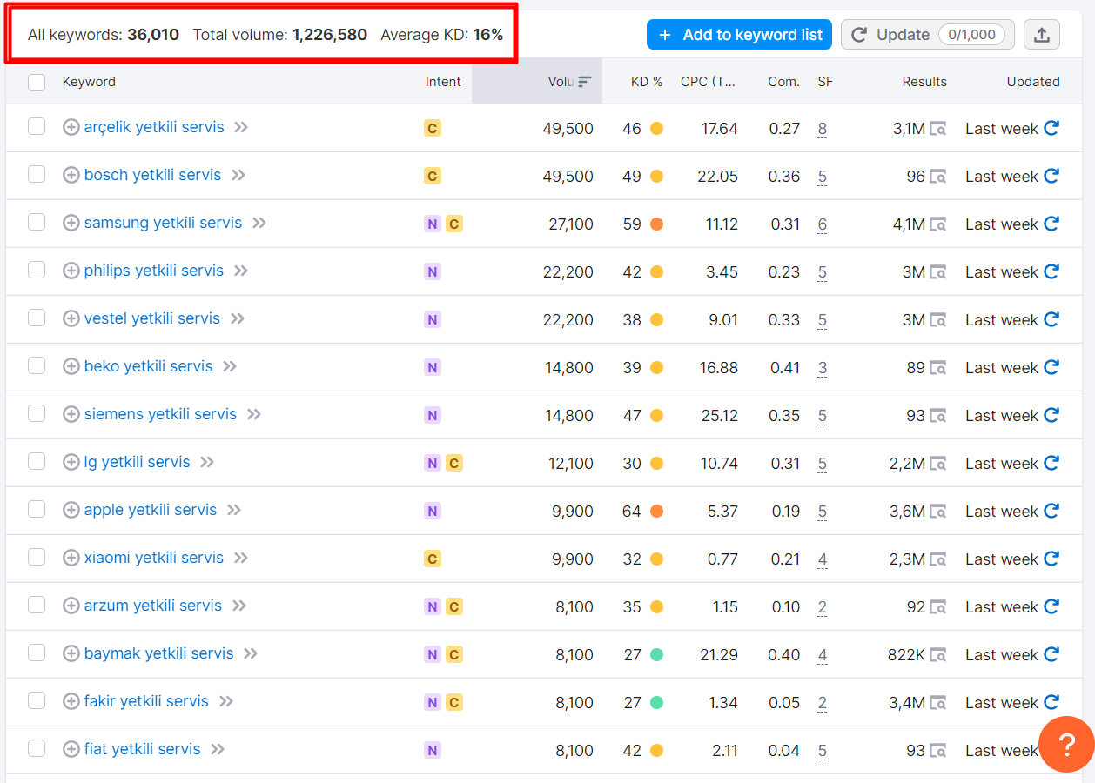Sort by the Updated column header
The height and width of the screenshot is (783, 1095).
coord(1033,82)
